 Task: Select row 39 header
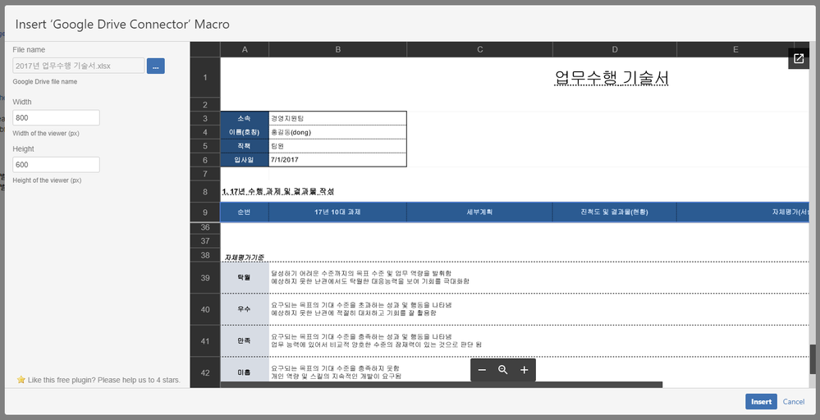point(205,277)
